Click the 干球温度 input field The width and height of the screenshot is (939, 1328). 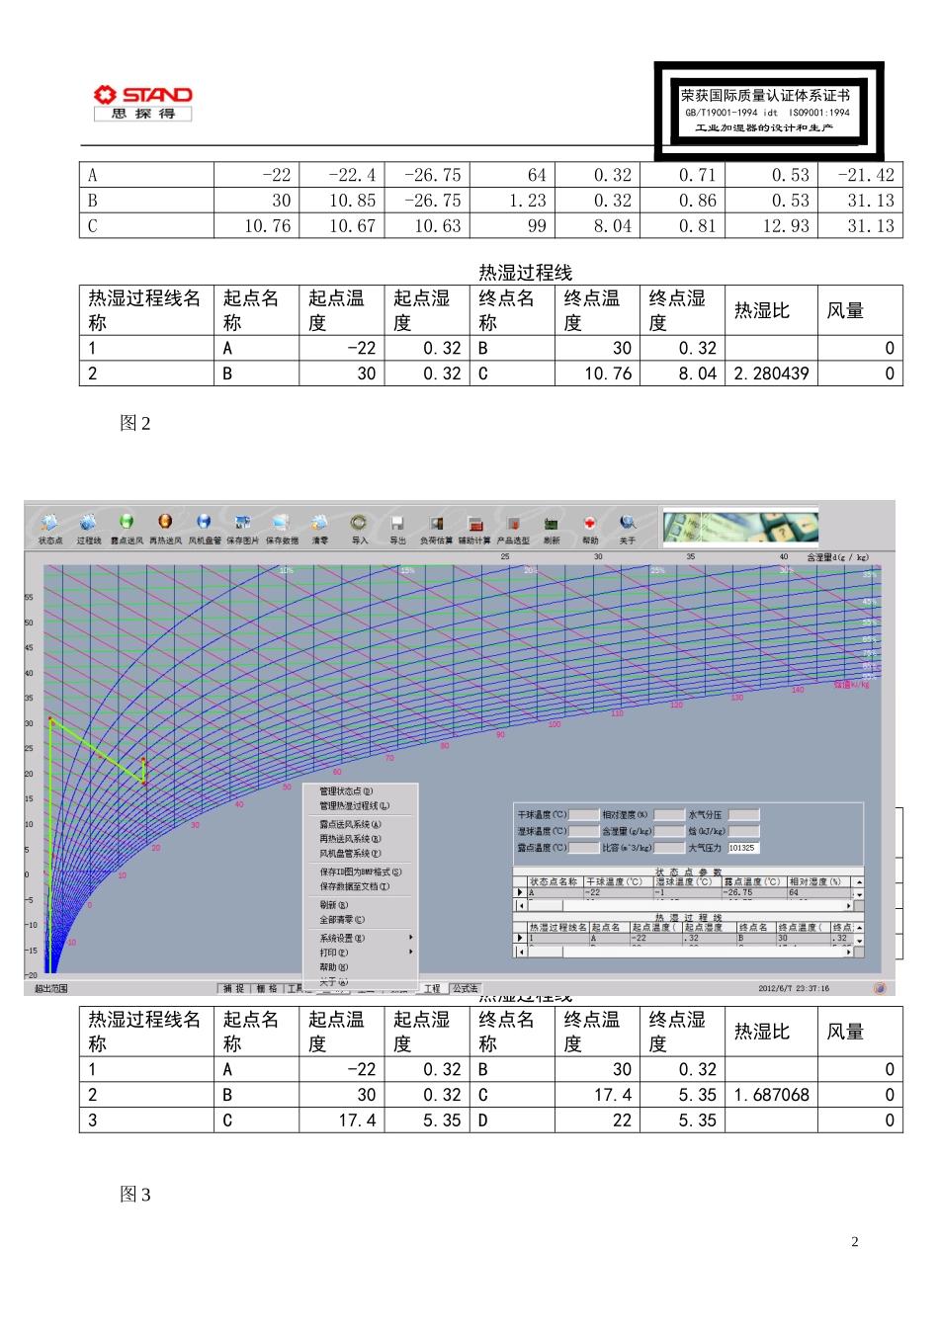583,814
